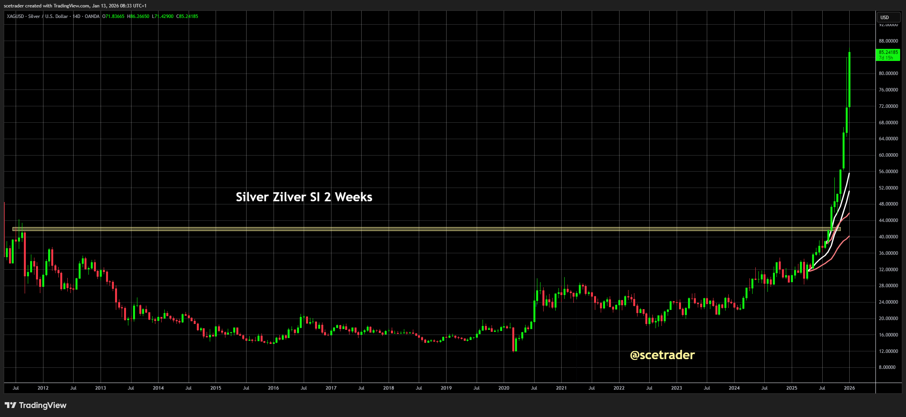
Task: Click the closing value C85.24185 in legend
Action: click(187, 16)
